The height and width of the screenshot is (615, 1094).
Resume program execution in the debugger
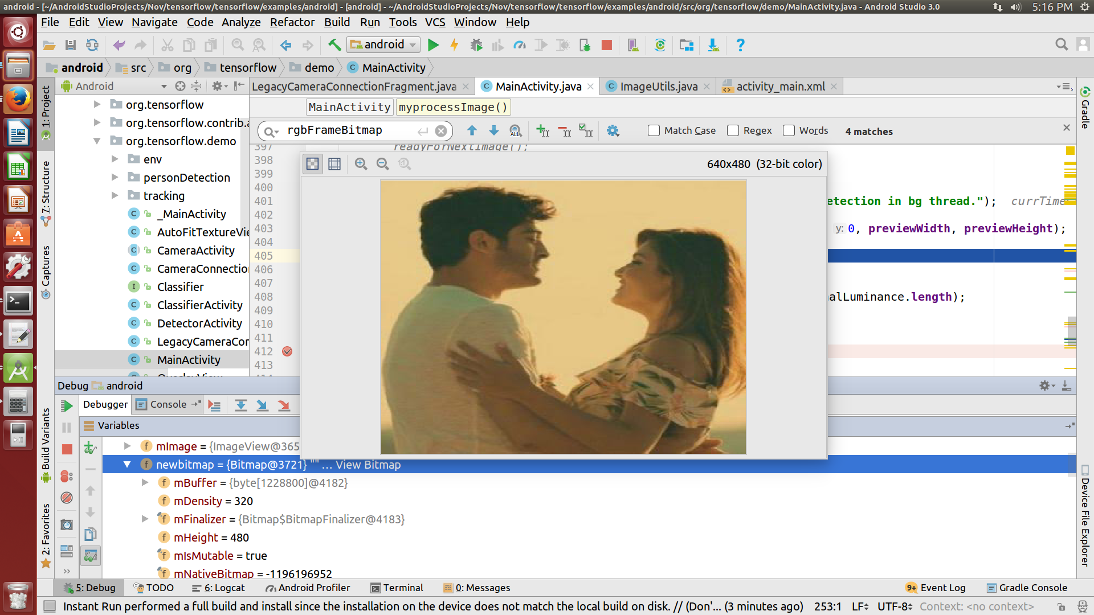click(x=67, y=405)
